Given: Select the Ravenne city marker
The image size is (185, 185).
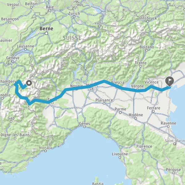Looking at the screenshot, I should (x=168, y=127).
